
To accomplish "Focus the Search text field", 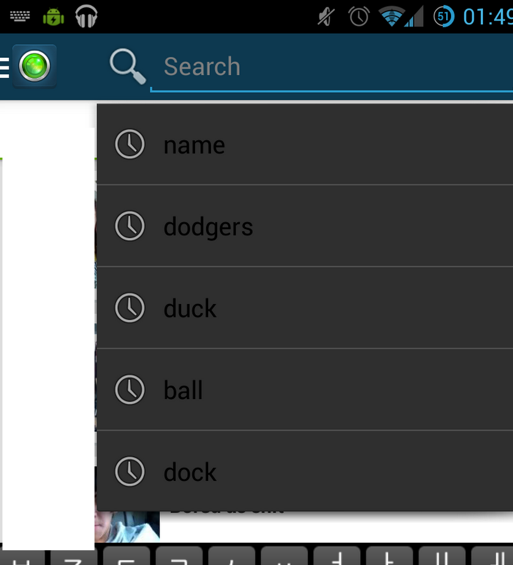I will click(331, 67).
